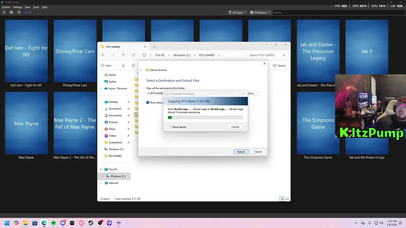Open the Help menu in PCSX2
The image size is (406, 228).
click(45, 7)
